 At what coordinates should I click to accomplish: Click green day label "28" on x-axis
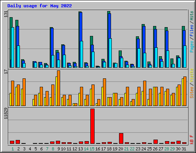click(x=167, y=149)
